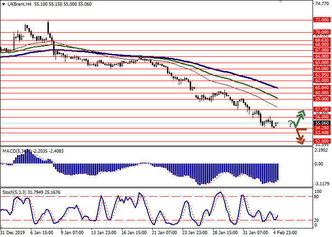This screenshot has width=332, height=237.
Task: Select the 57.290 price level label
Action: tap(322, 109)
